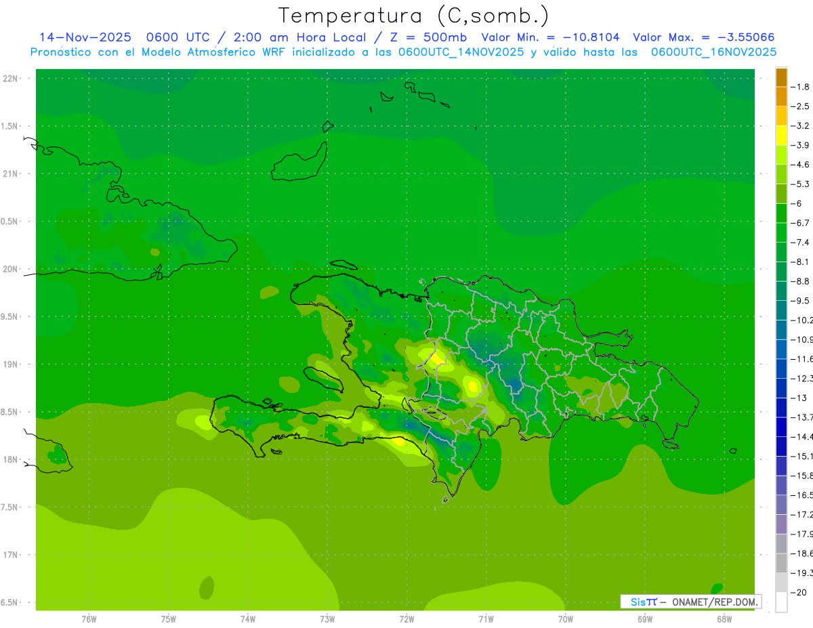Click the '-5.3' color scale label

(801, 184)
